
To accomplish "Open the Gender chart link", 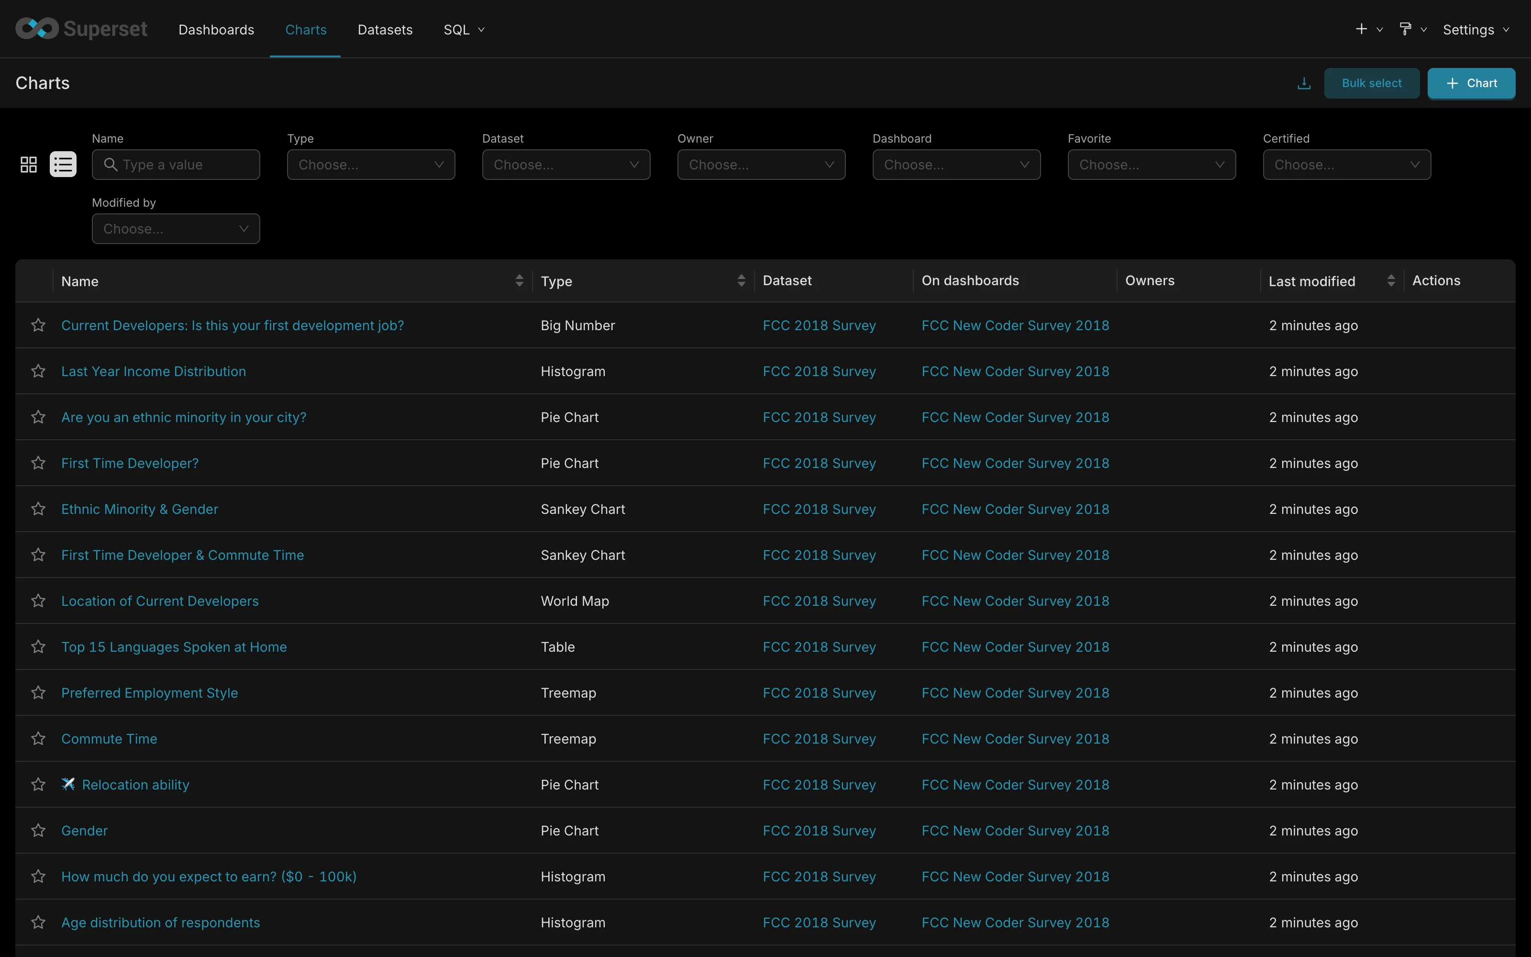I will [x=84, y=830].
